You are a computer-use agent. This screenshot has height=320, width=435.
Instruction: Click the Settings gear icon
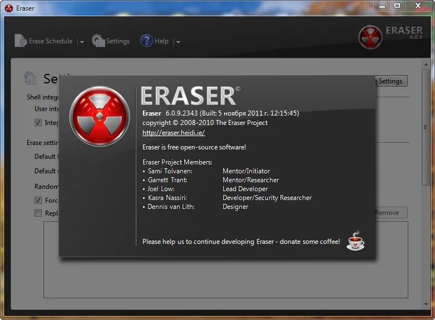98,41
